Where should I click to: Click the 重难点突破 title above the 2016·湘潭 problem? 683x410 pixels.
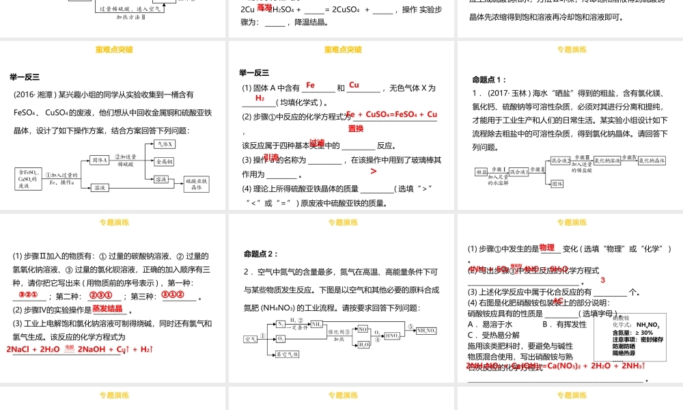point(114,50)
